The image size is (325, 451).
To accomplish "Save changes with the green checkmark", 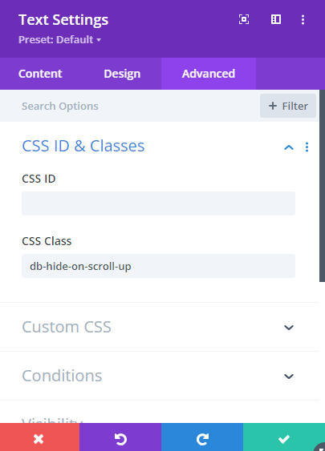I will [x=284, y=439].
